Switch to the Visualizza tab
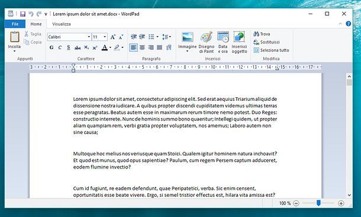 click(61, 24)
